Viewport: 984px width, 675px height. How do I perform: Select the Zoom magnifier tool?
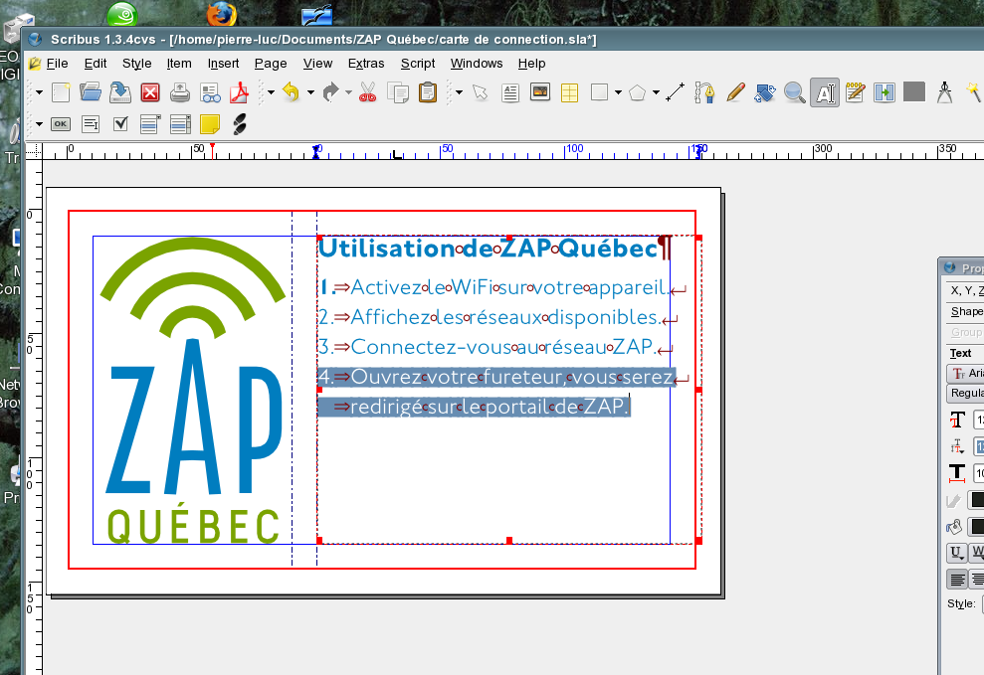click(794, 92)
